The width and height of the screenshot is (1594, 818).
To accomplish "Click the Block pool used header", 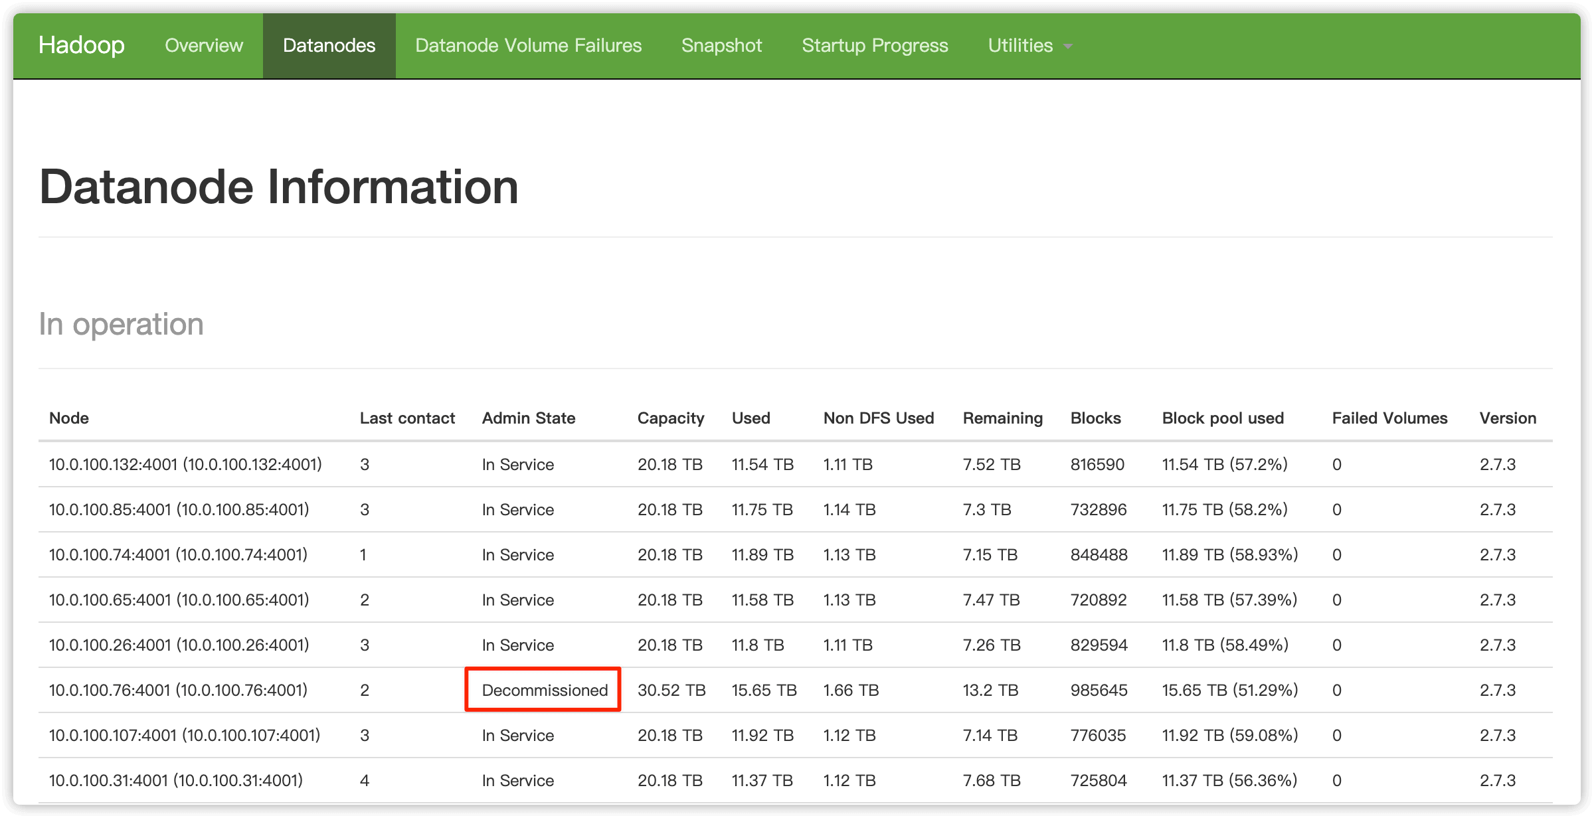I will [x=1223, y=418].
